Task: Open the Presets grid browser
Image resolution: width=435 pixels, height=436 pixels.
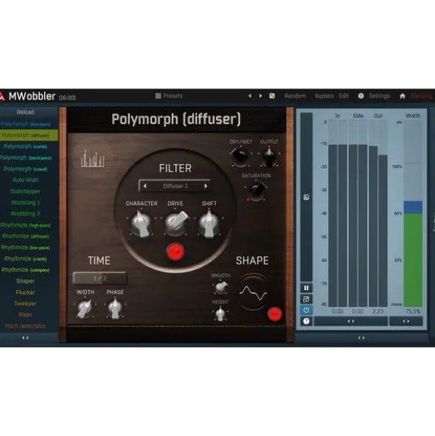Action: 169,96
